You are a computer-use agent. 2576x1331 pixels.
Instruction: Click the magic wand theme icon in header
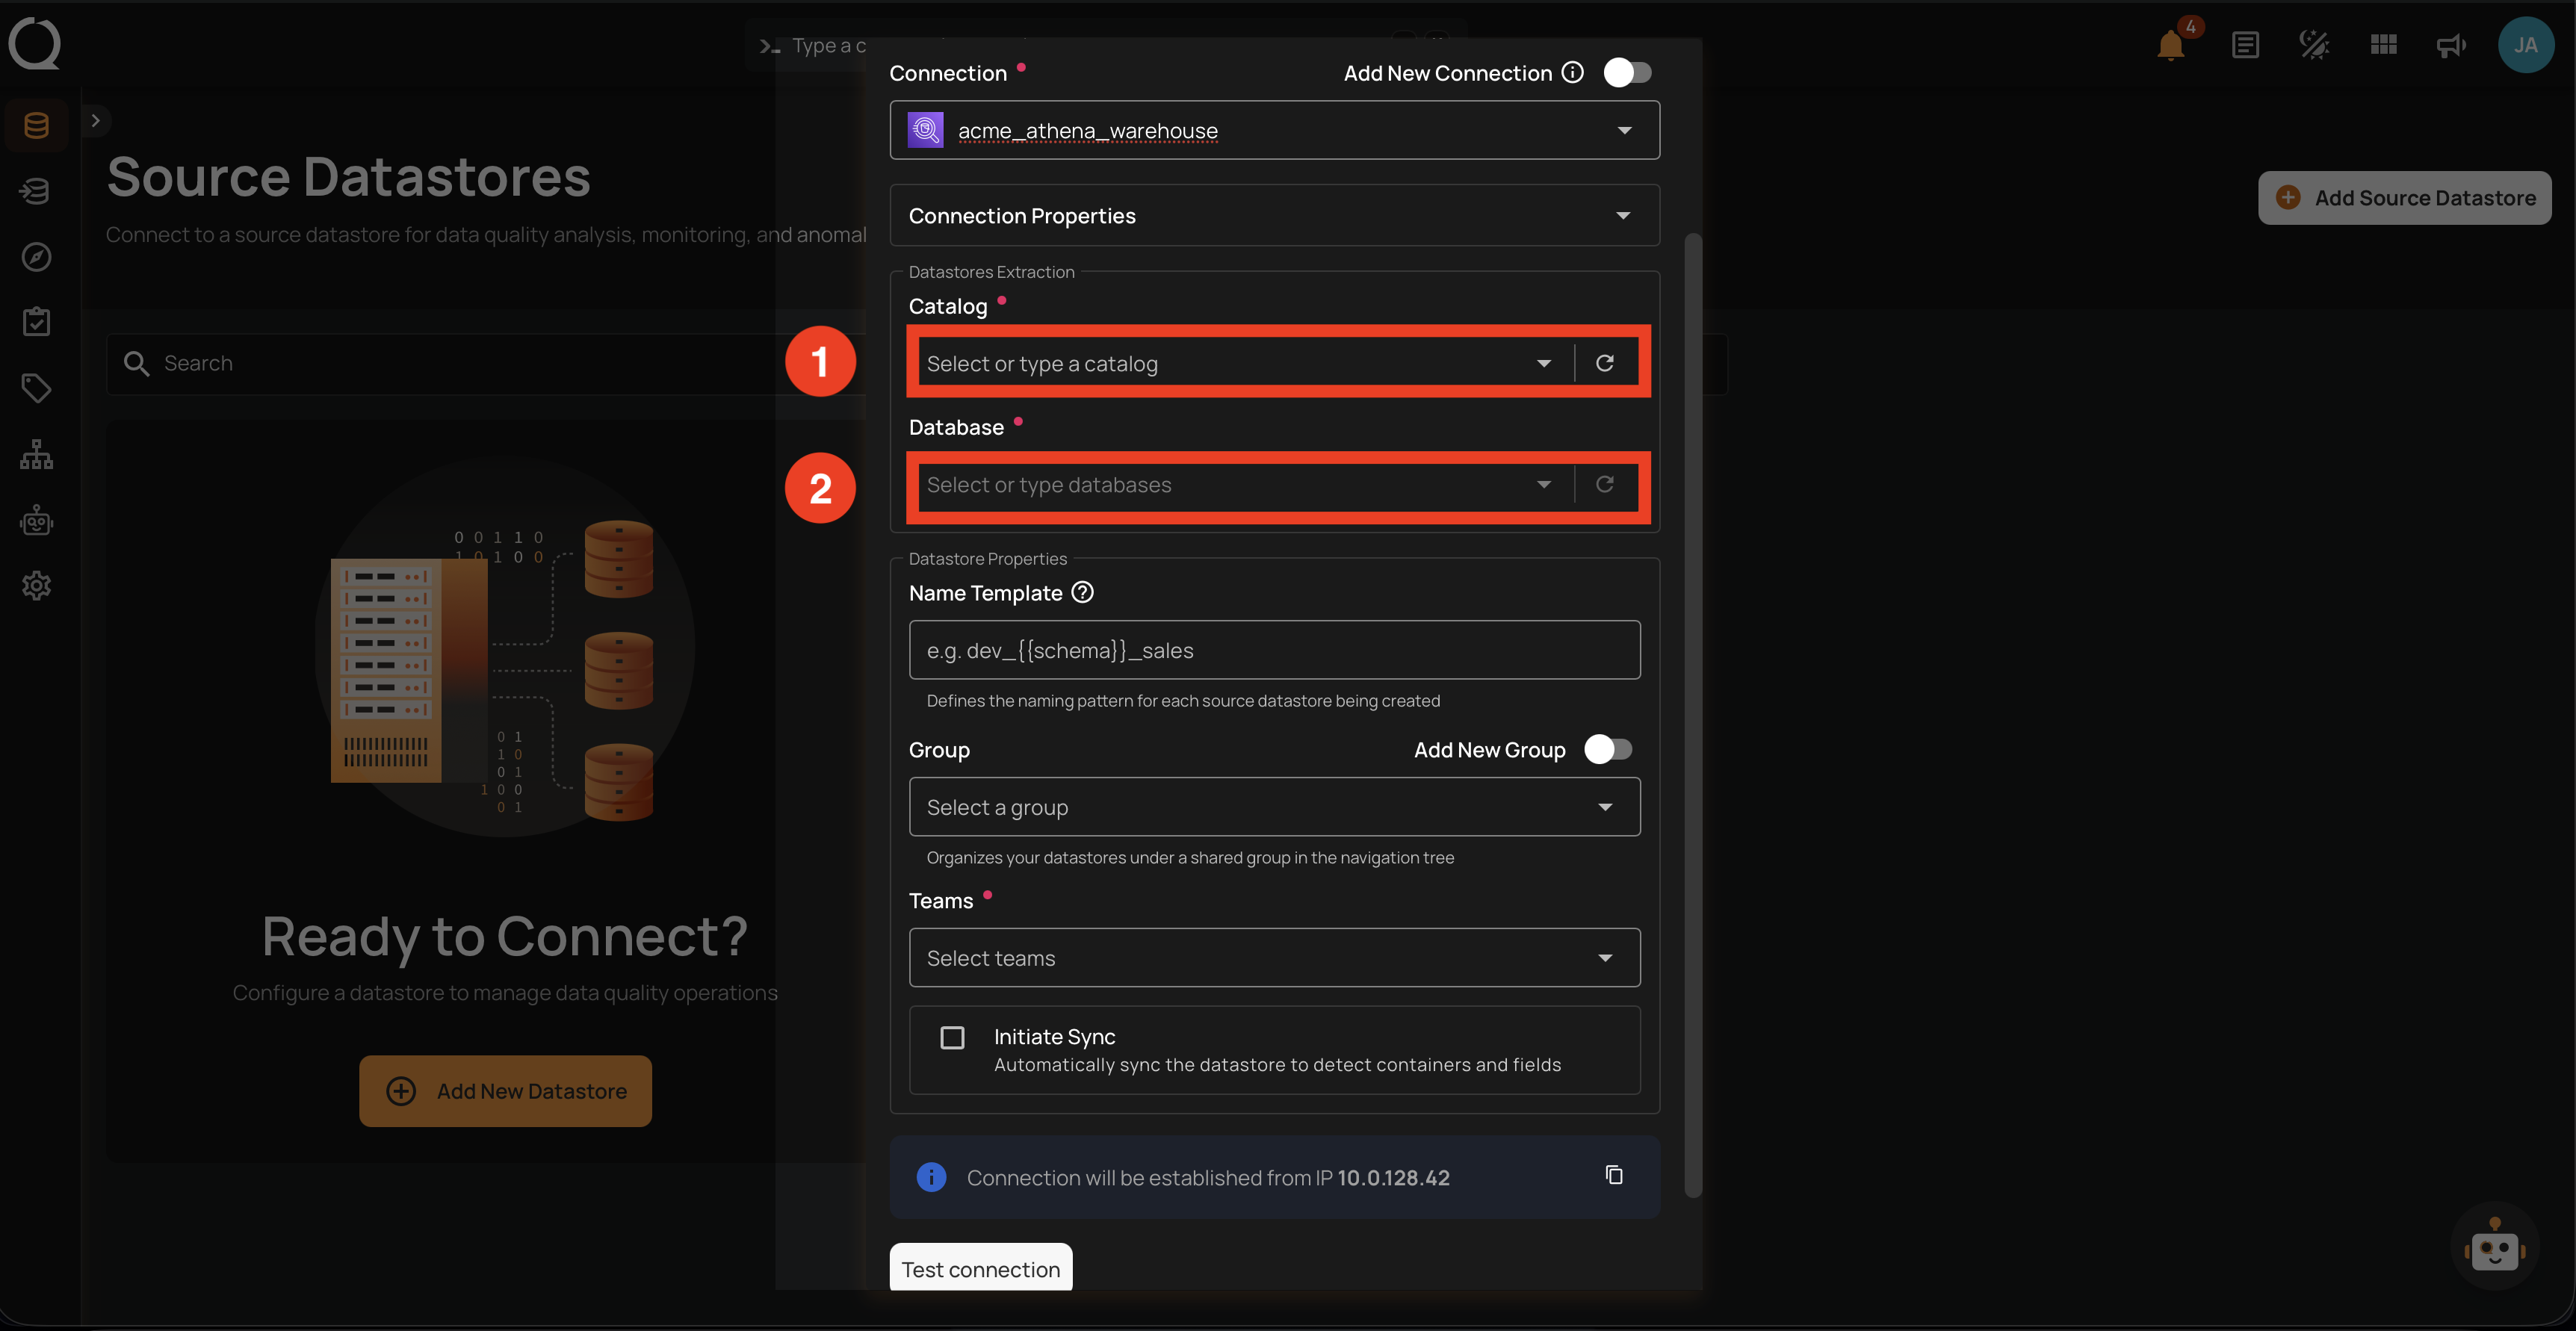pyautogui.click(x=2314, y=45)
